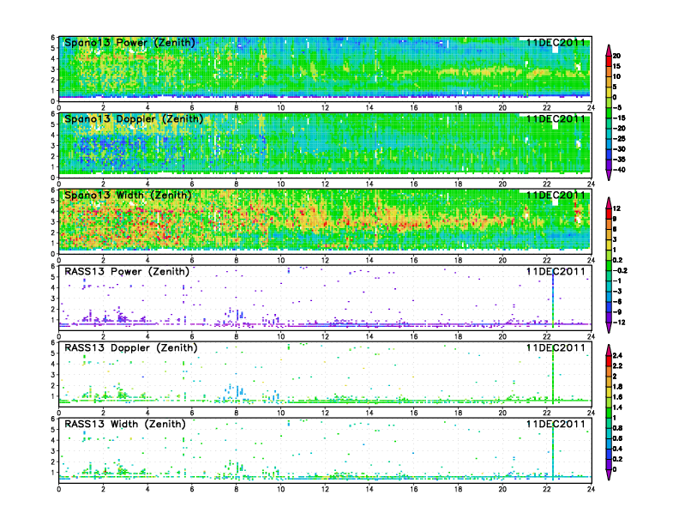Click the red swatch between labels 9 and 12

609,214
